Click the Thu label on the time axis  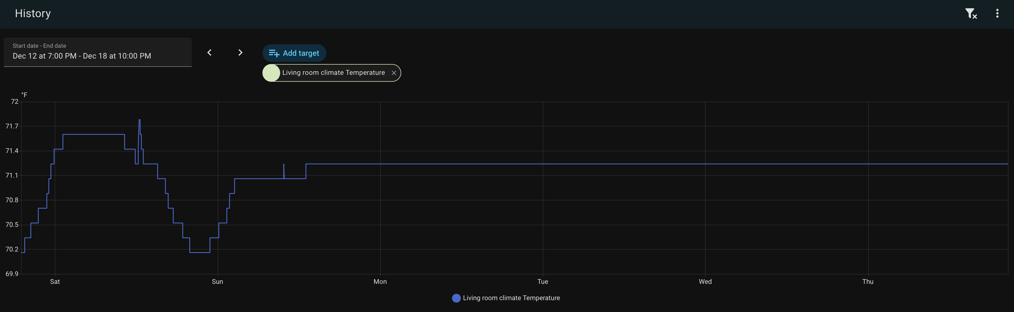[868, 282]
